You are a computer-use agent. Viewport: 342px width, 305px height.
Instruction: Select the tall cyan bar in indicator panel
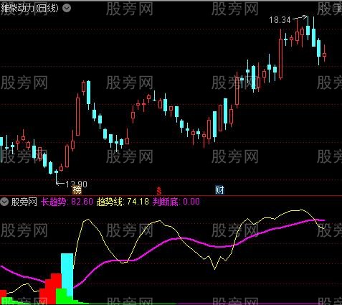pos(67,275)
